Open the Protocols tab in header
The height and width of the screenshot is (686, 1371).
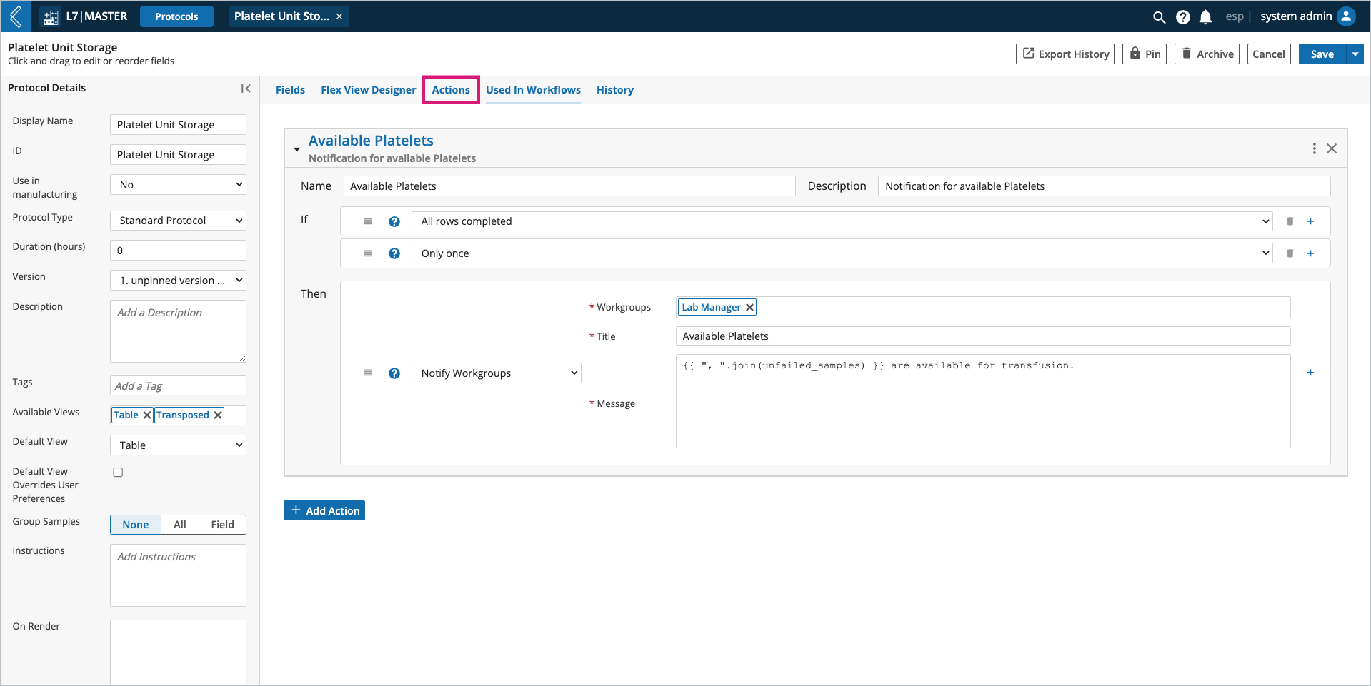[176, 16]
